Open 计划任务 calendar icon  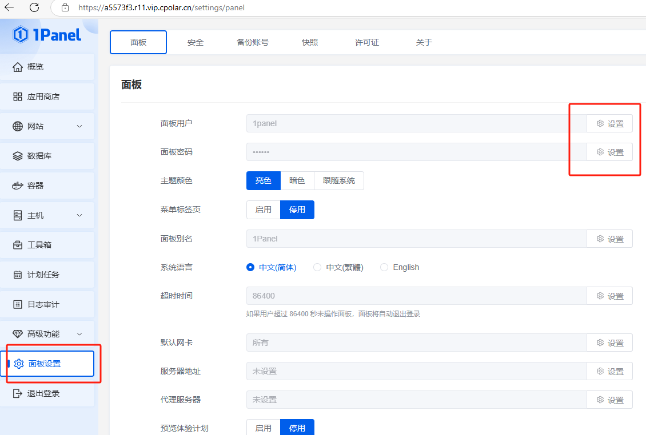pos(18,275)
